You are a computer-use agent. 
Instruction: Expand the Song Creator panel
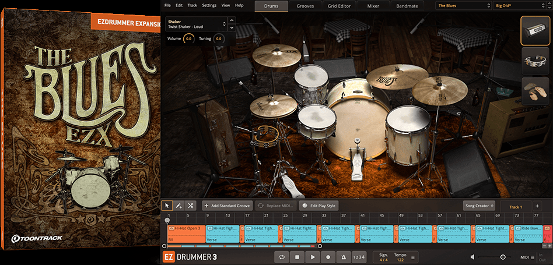[479, 206]
